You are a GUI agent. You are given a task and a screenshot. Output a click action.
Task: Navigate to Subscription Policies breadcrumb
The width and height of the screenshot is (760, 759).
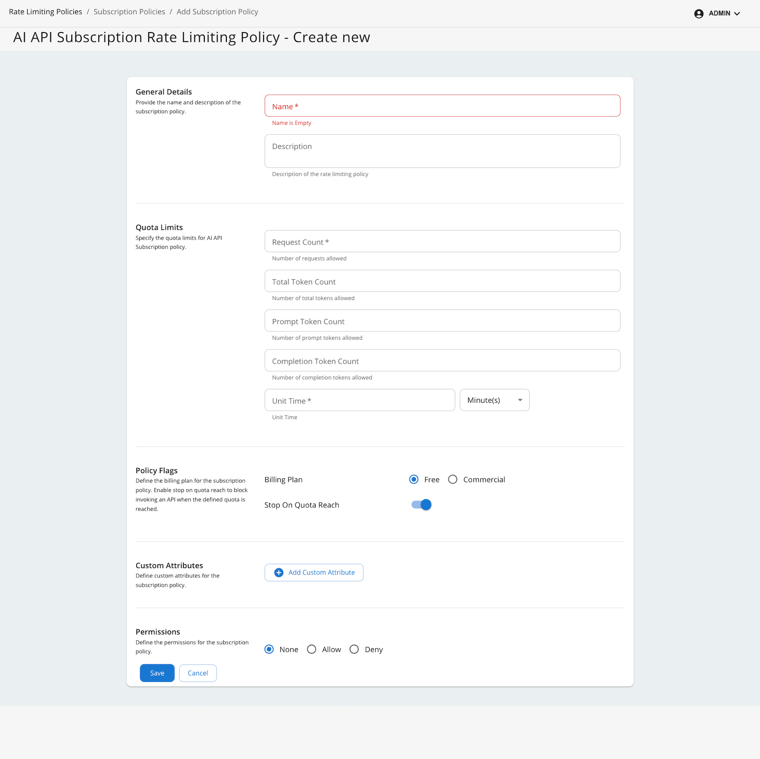coord(129,12)
